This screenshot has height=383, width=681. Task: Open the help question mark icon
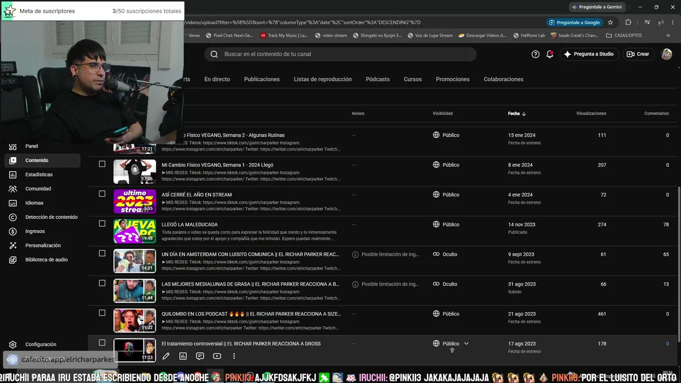coord(536,54)
